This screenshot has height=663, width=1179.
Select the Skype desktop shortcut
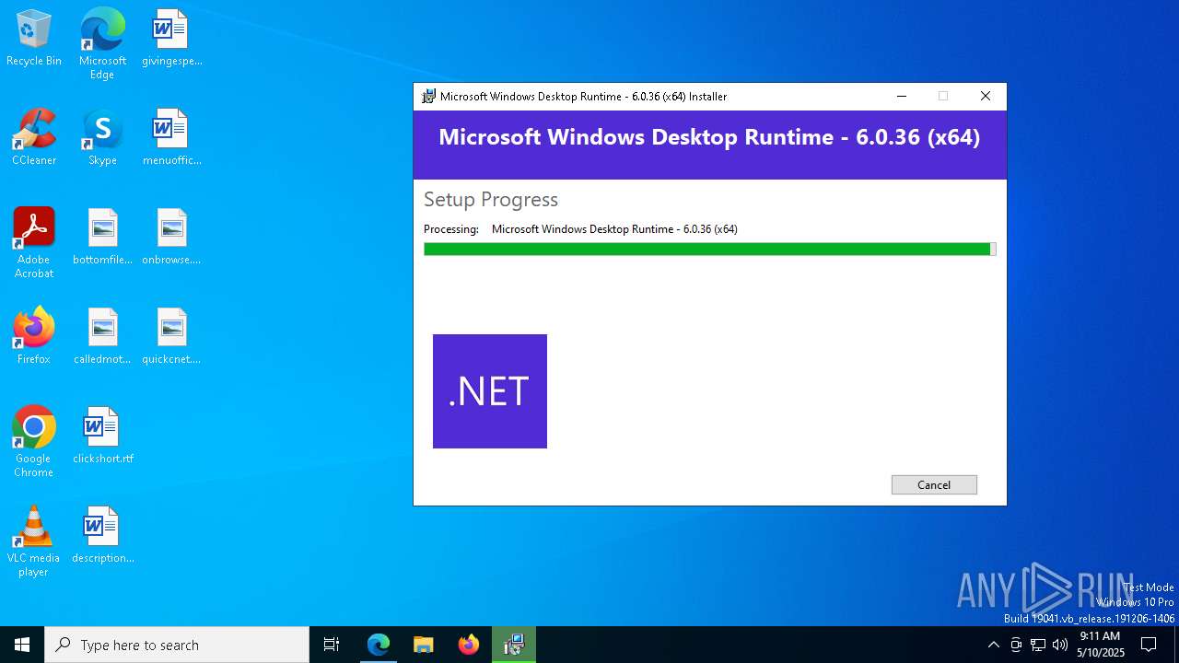click(x=102, y=138)
